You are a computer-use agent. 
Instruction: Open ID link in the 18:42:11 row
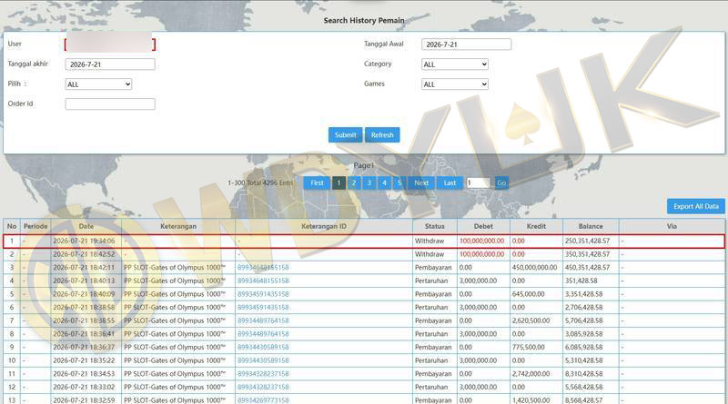click(263, 267)
